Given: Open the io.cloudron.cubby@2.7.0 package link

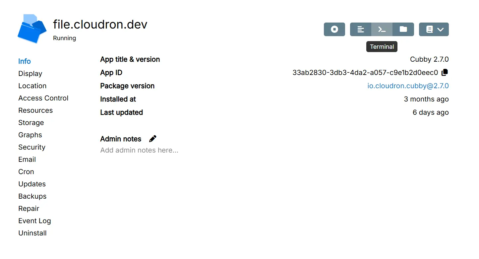Looking at the screenshot, I should pyautogui.click(x=408, y=86).
